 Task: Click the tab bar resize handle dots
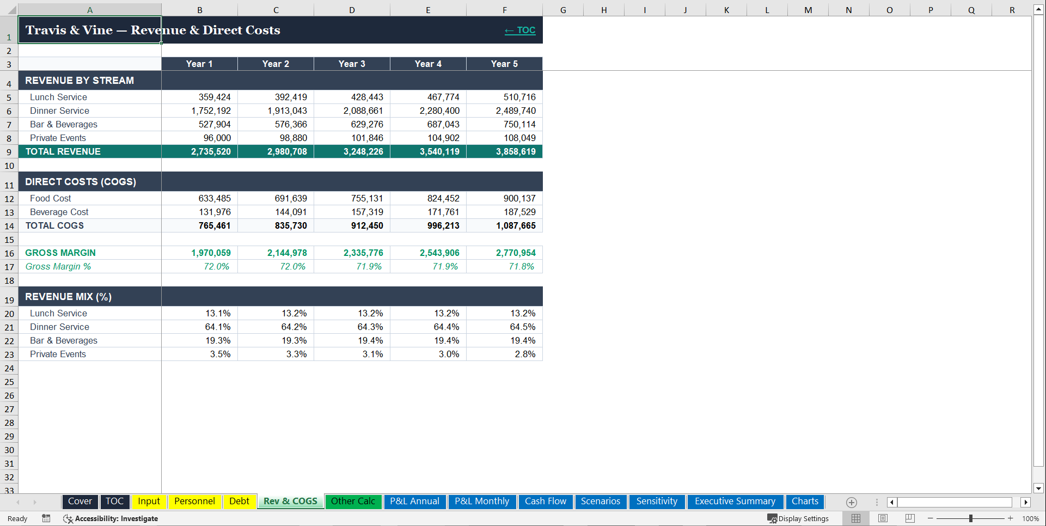[x=877, y=502]
